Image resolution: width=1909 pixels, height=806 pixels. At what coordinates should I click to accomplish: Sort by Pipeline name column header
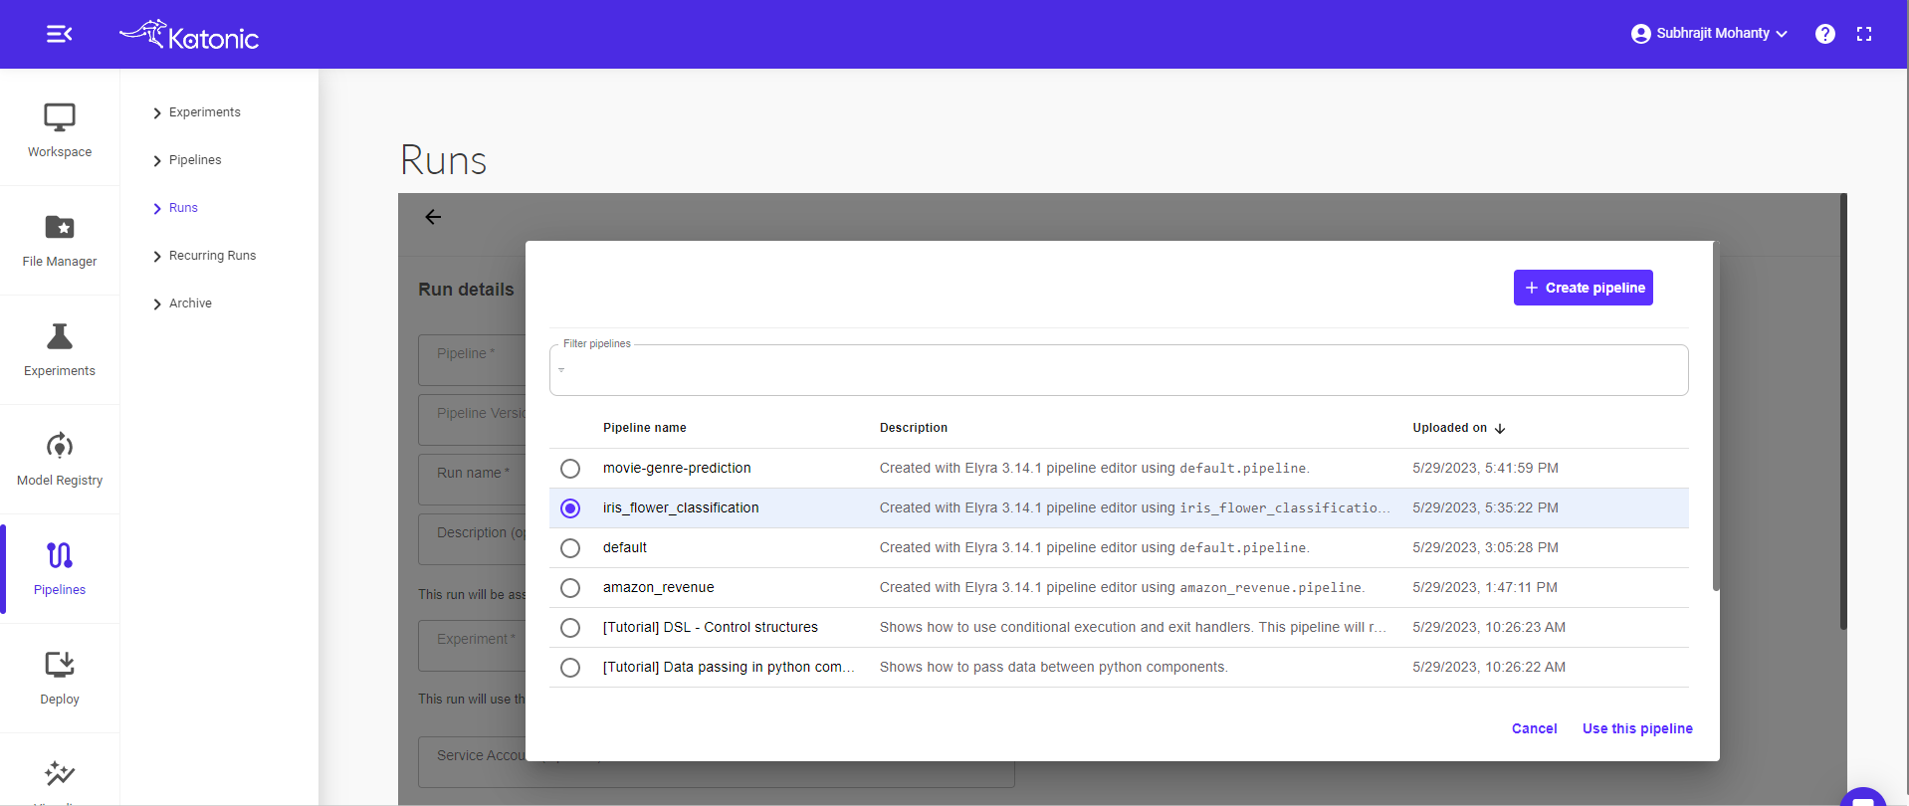coord(645,428)
